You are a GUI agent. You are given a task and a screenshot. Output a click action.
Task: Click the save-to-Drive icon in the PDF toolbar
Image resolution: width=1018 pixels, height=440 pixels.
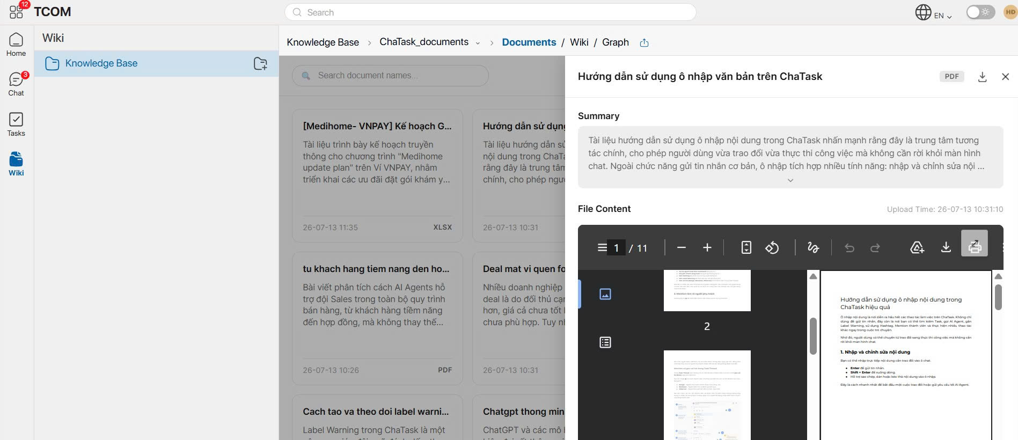[917, 247]
